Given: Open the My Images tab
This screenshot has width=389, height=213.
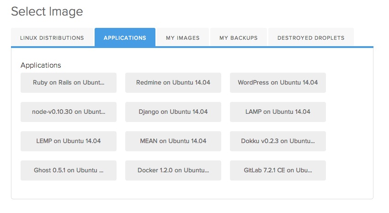Looking at the screenshot, I should 183,37.
